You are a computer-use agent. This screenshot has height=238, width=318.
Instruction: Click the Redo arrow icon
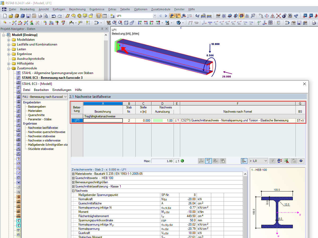pos(60,16)
